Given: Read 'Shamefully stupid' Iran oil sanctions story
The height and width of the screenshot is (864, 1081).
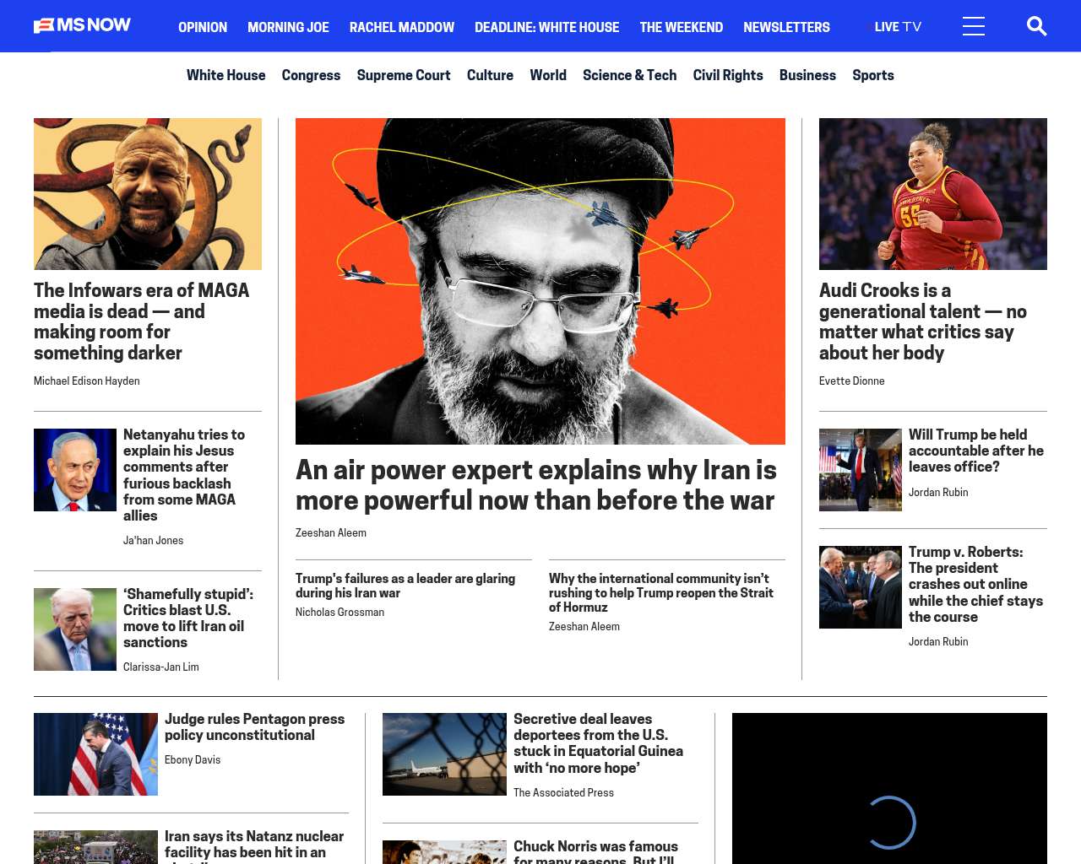Looking at the screenshot, I should (188, 618).
